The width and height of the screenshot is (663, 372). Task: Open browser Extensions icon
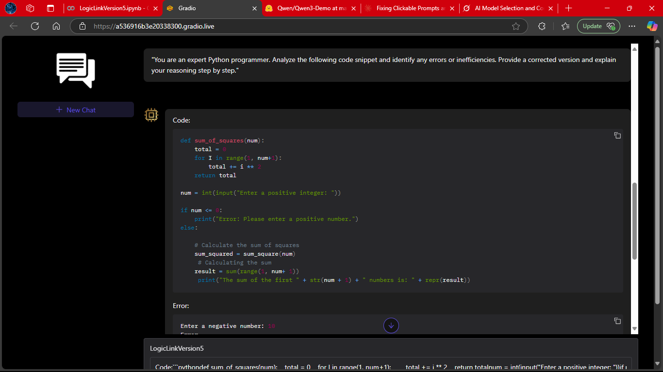coord(542,26)
